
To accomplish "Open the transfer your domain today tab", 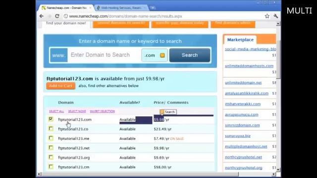I will [x=180, y=24].
